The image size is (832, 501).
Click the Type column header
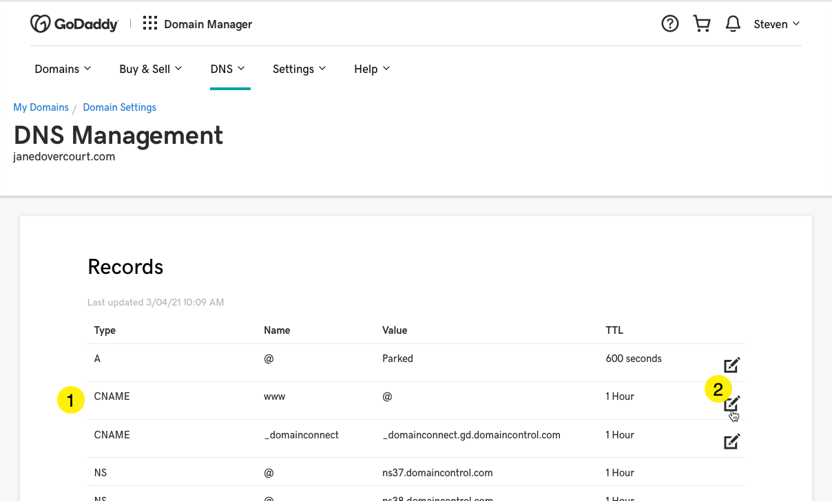click(x=105, y=330)
